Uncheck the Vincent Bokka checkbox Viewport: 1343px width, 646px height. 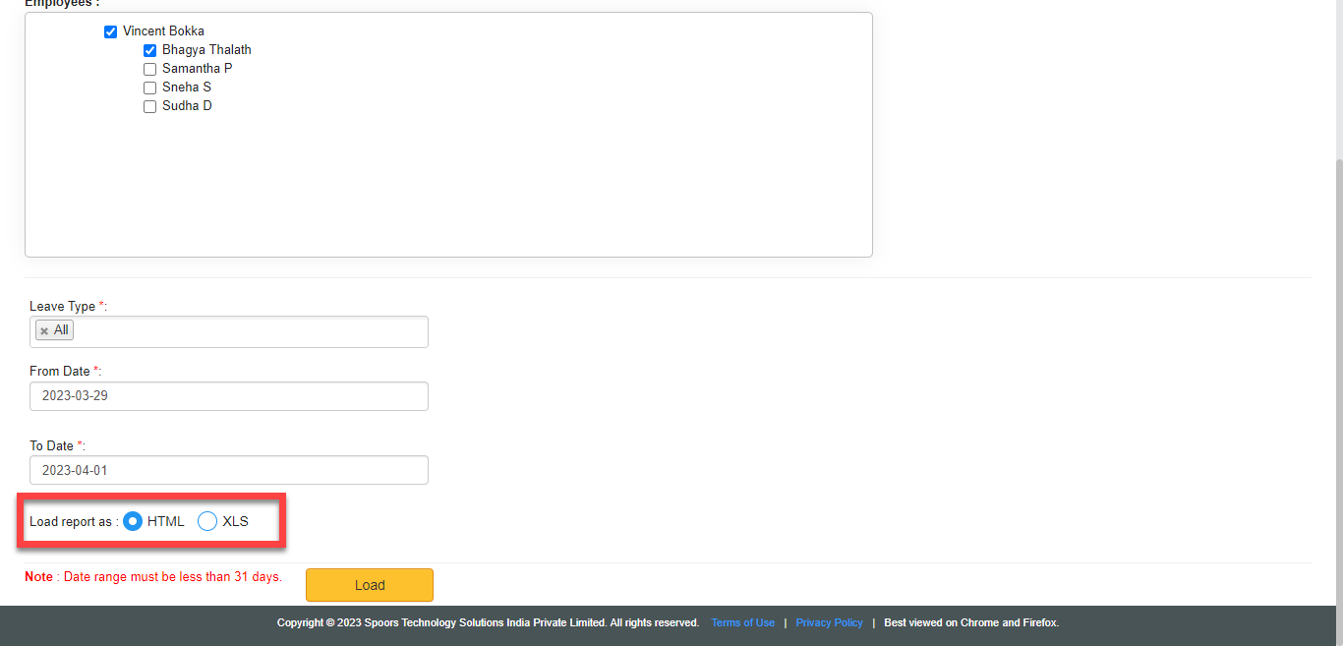pyautogui.click(x=110, y=31)
